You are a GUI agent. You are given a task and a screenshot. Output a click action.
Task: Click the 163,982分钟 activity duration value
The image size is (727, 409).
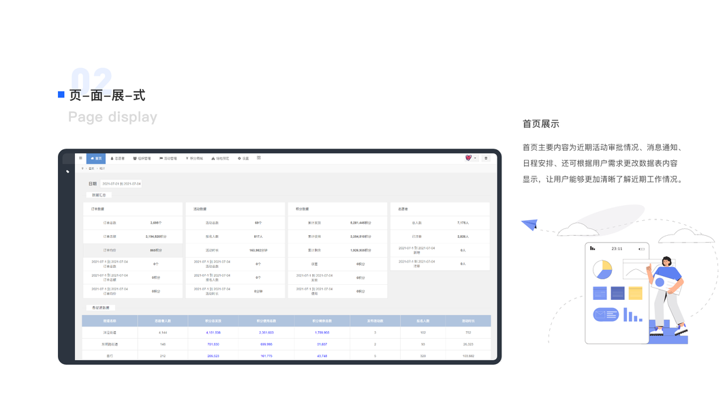pyautogui.click(x=258, y=250)
